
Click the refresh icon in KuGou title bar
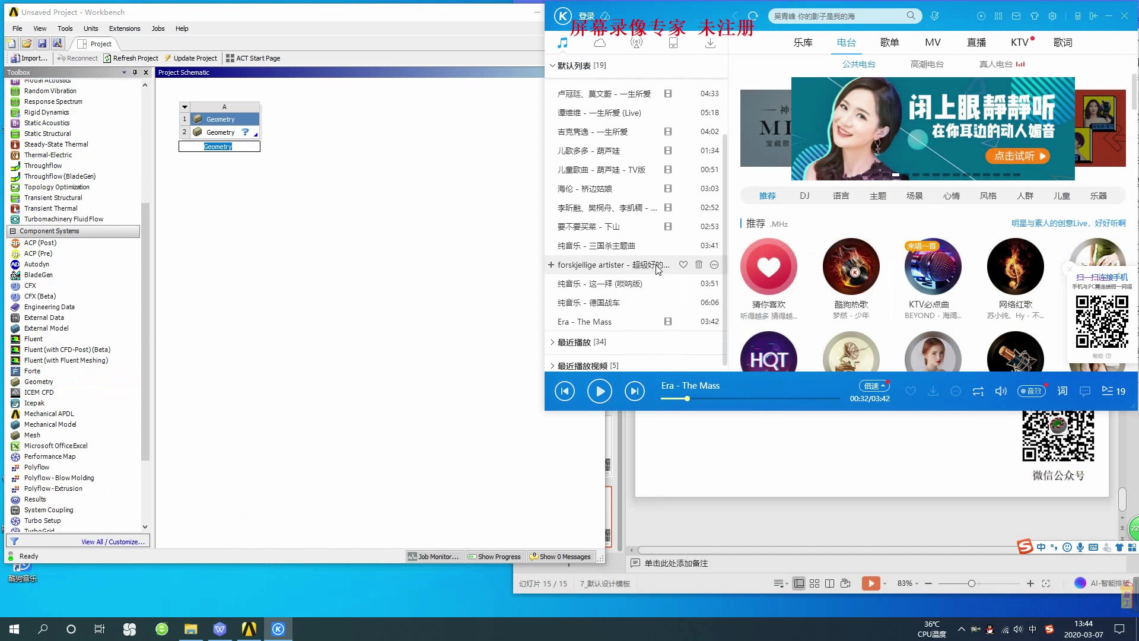coord(753,16)
